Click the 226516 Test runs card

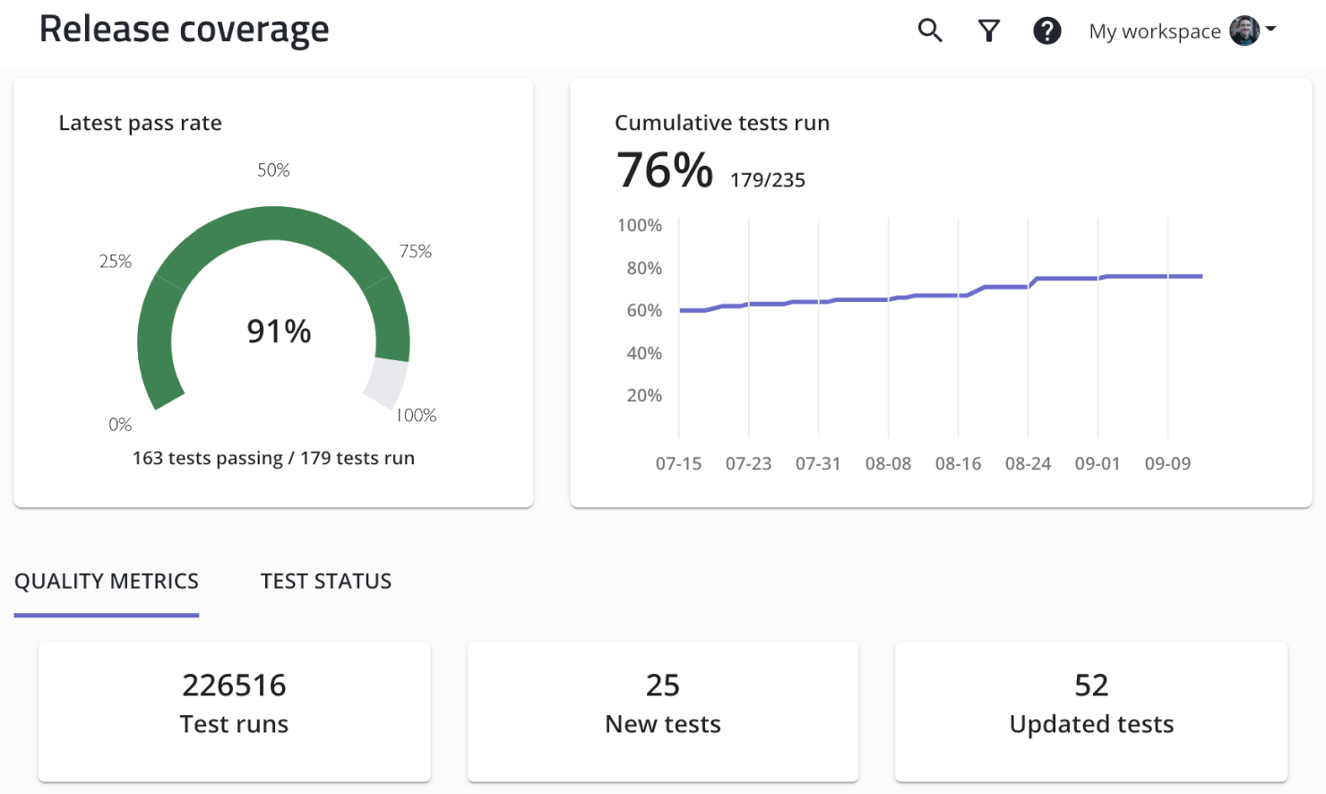(234, 712)
